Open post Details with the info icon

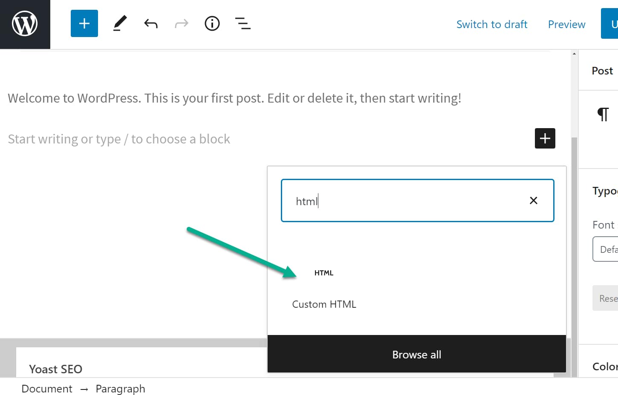click(212, 23)
